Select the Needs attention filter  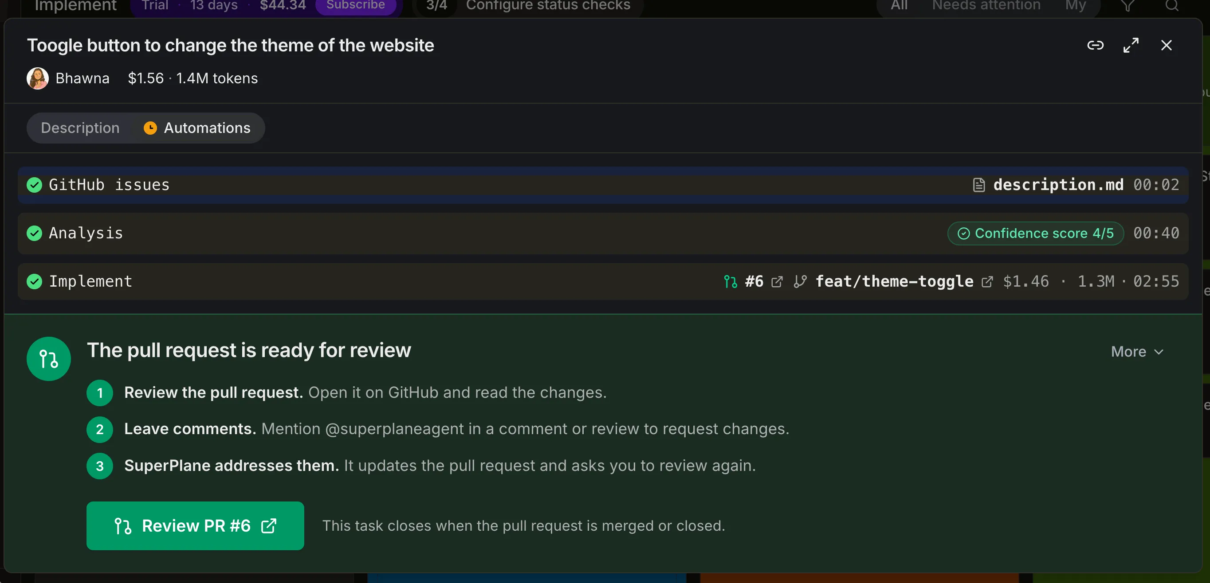986,6
